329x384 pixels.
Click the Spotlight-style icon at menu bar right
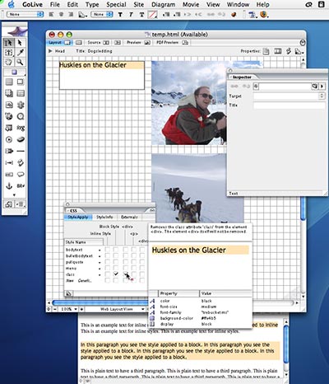(x=308, y=4)
